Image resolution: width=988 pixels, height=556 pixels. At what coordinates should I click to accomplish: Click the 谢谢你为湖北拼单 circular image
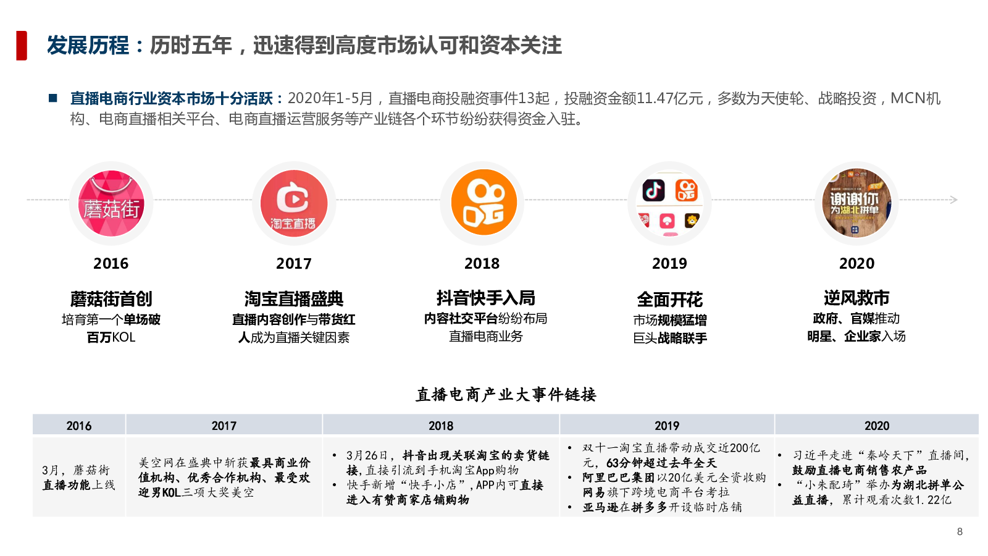pos(856,203)
